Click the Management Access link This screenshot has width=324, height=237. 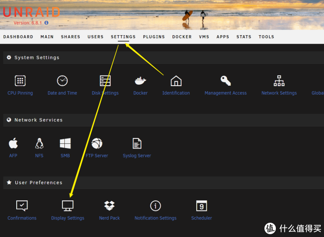click(x=225, y=93)
